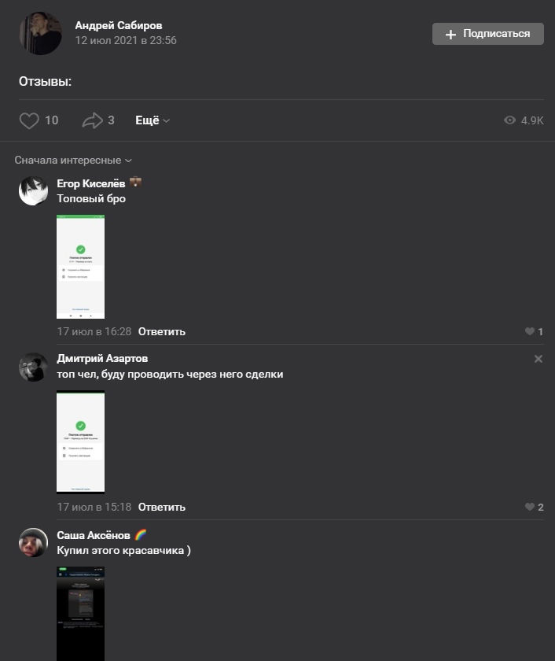Open Дмитрий Азартов's attached screenshot

80,442
